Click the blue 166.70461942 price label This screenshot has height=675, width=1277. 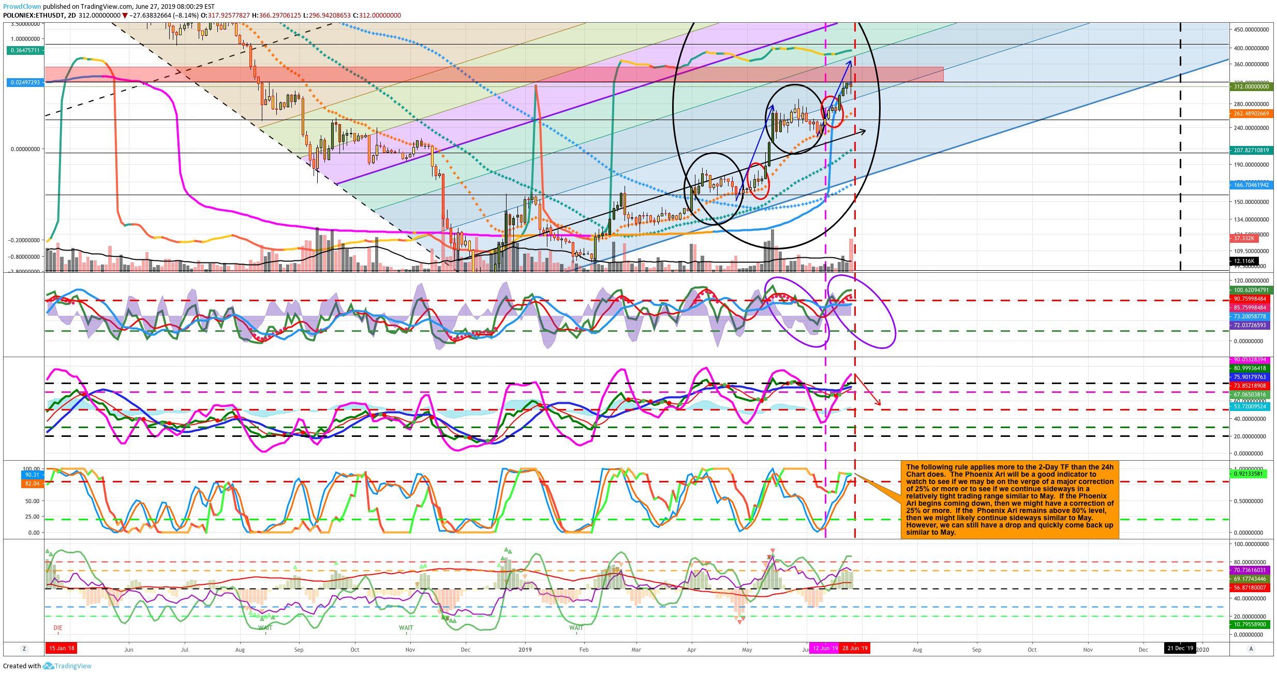tap(1251, 185)
